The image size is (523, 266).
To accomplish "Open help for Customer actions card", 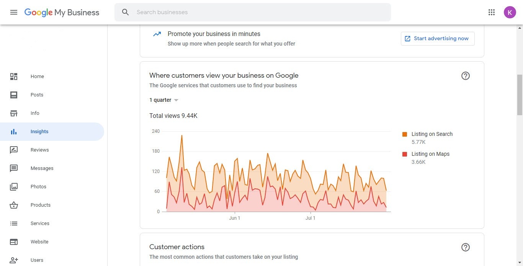I will pyautogui.click(x=465, y=247).
